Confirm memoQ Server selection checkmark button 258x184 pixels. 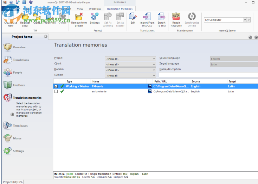pos(249,20)
